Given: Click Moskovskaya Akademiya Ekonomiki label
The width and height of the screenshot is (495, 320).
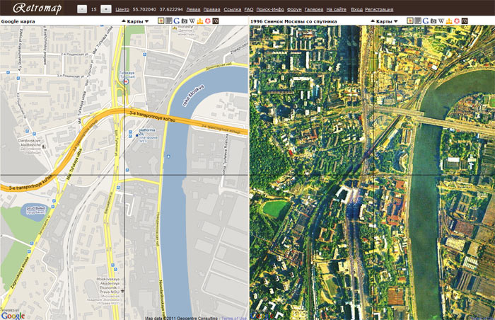Looking at the screenshot, I should click(108, 285).
